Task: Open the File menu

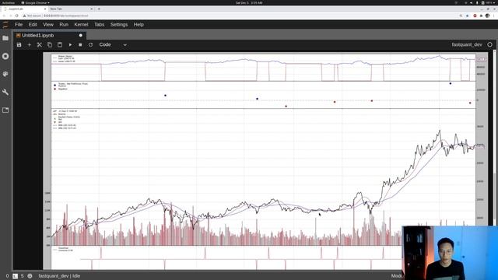Action: pos(19,24)
